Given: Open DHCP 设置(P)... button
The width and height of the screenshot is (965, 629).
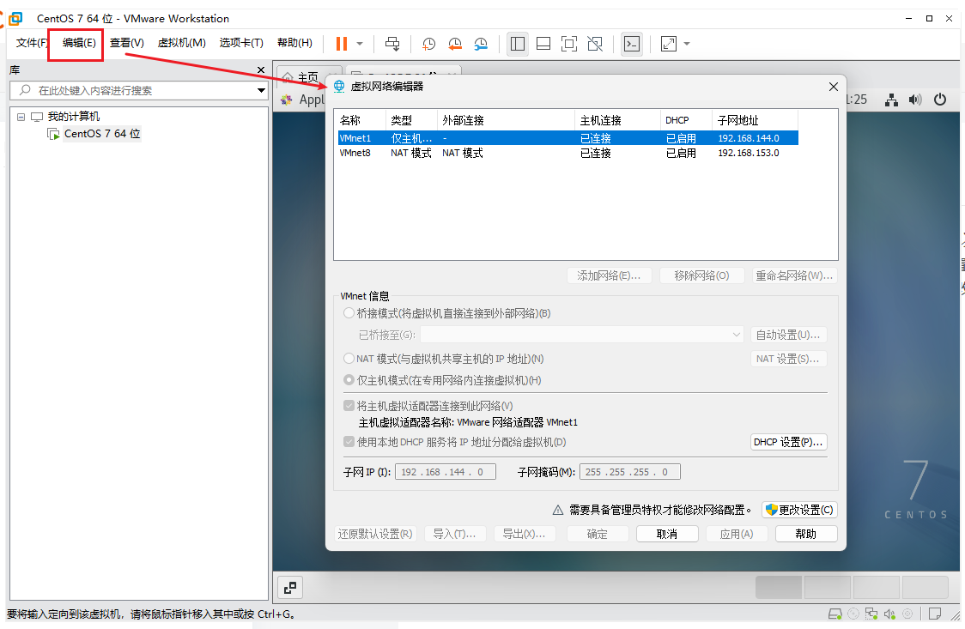Looking at the screenshot, I should [788, 441].
